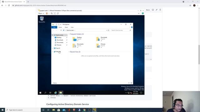The width and height of the screenshot is (200, 112).
Task: Open Recycle Bin on the guest desktop
Action: (42, 19)
